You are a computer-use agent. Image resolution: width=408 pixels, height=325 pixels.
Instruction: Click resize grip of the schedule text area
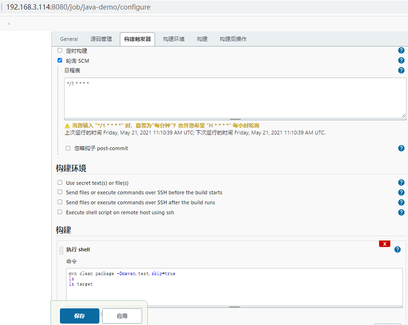tap(404, 115)
